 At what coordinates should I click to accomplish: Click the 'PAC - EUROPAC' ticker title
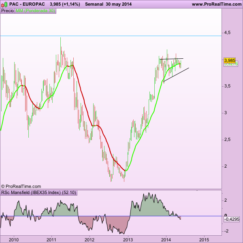[27, 4]
